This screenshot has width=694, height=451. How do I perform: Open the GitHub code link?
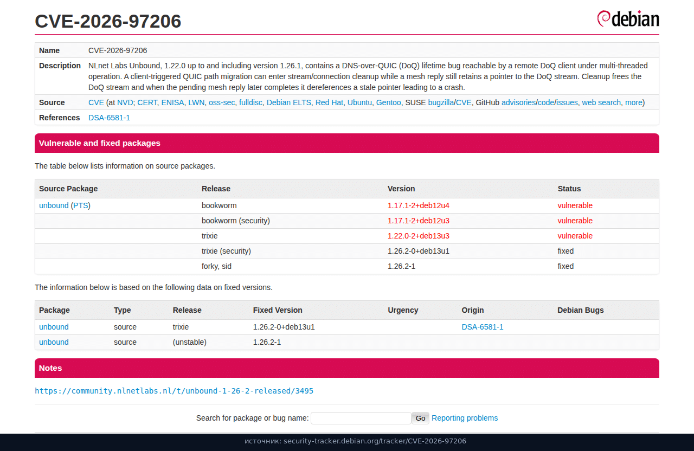pos(546,102)
